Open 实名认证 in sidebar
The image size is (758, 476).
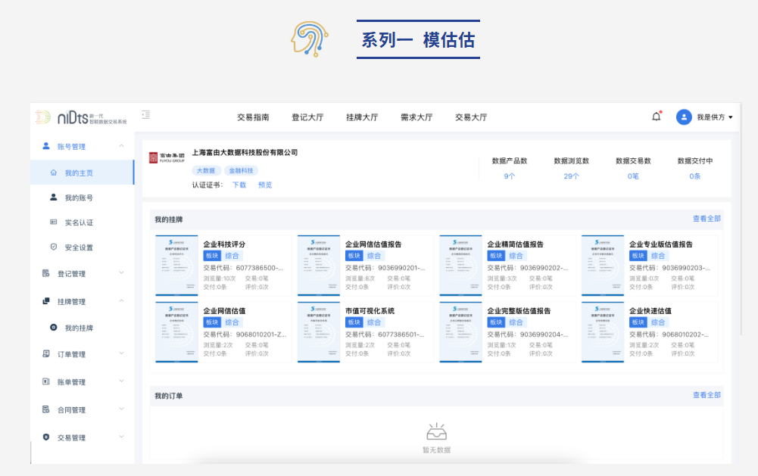(79, 222)
